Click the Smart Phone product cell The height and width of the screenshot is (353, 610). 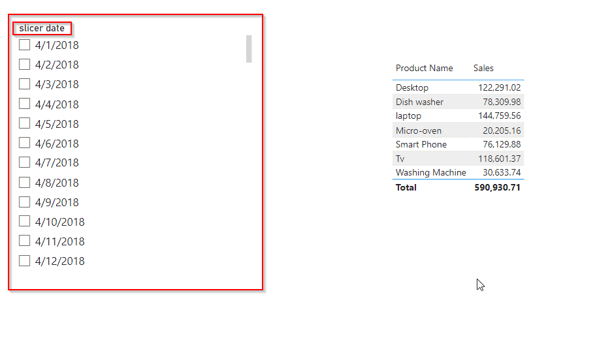click(421, 145)
